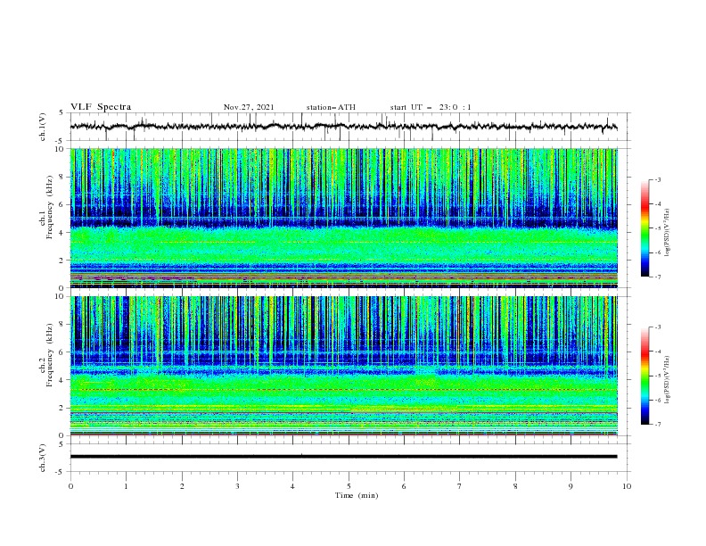Click inside the ch.1 spectrogram panel
706x546 pixels.
tap(344, 218)
